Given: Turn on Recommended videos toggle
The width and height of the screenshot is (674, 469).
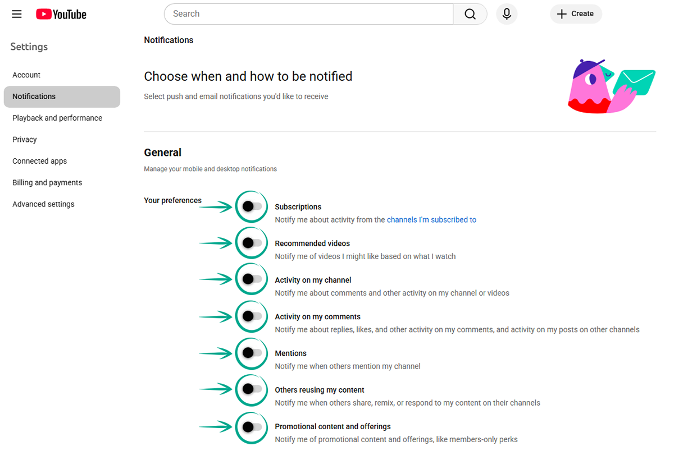Looking at the screenshot, I should [x=252, y=243].
